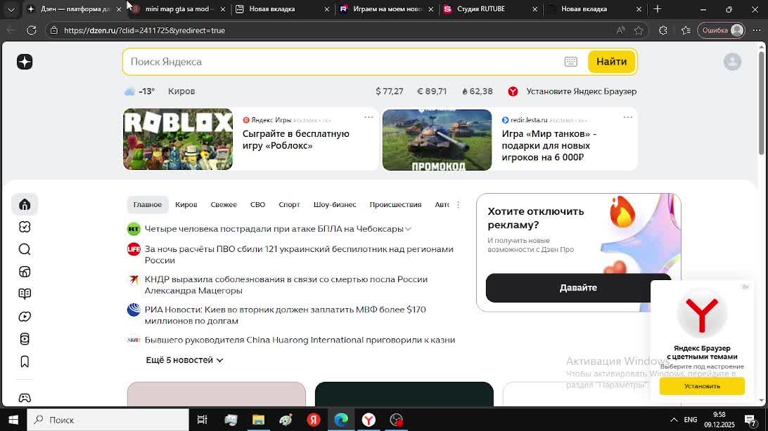
Task: Add page to favorites star icon
Action: point(638,30)
